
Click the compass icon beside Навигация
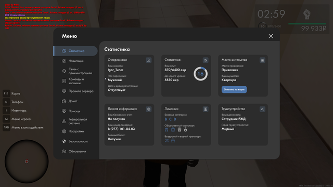(x=64, y=61)
